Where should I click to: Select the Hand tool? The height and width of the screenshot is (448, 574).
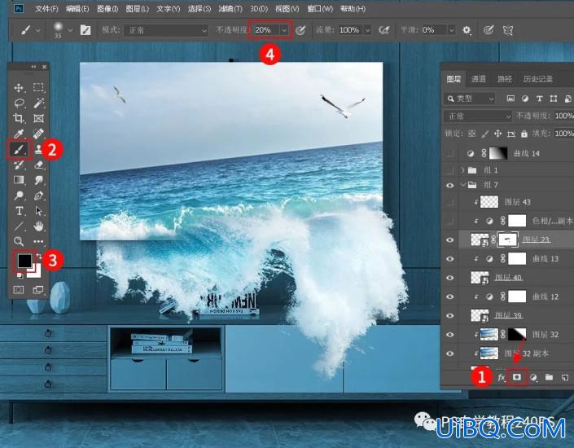pyautogui.click(x=38, y=226)
